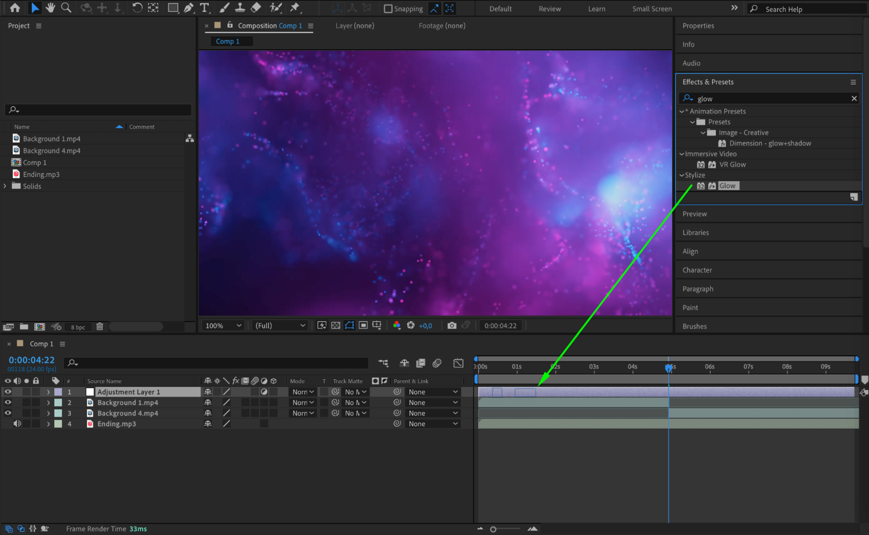Switch to the Review workspace

point(549,9)
